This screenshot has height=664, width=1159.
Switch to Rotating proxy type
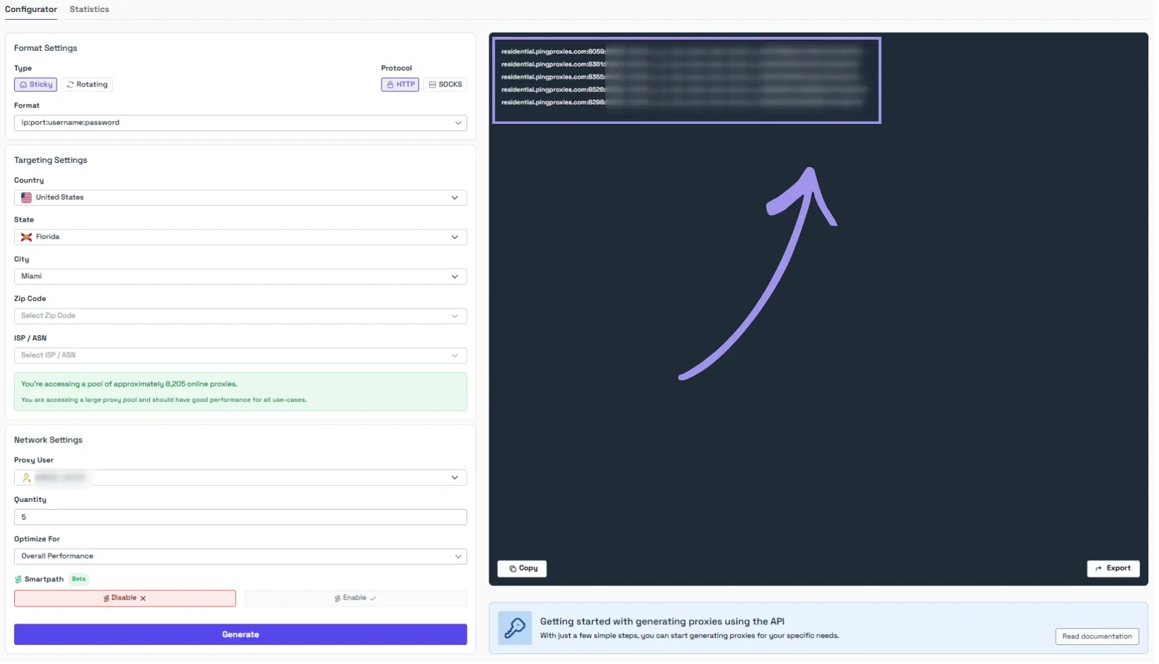(87, 85)
